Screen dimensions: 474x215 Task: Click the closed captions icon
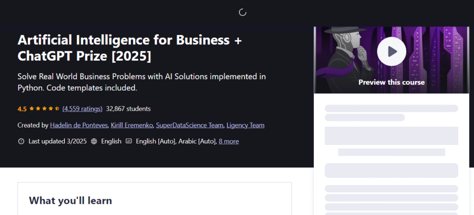coord(129,141)
